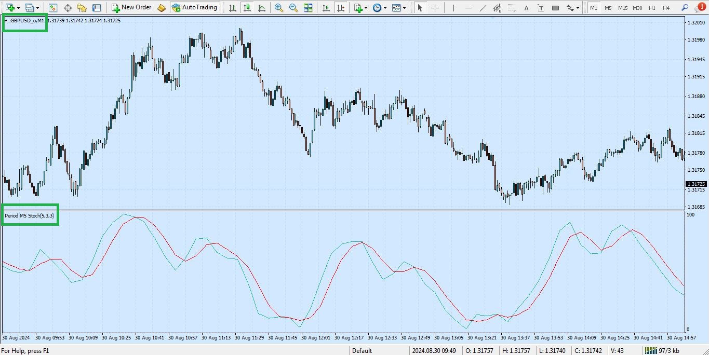Click the Profiles icon

[x=29, y=8]
